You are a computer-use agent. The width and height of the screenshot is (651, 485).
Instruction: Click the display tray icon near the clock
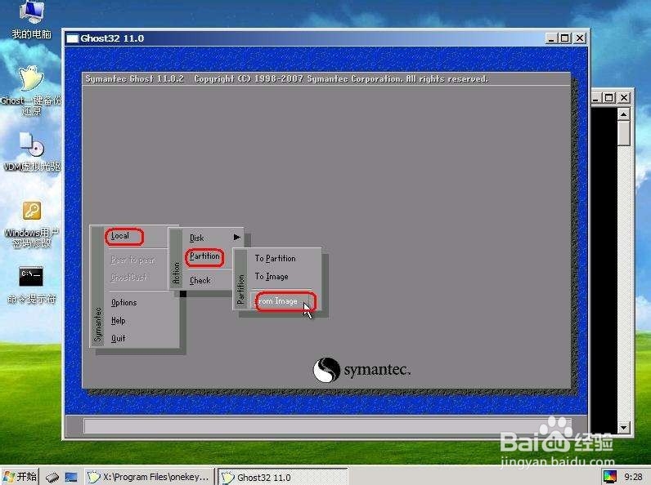pyautogui.click(x=610, y=477)
